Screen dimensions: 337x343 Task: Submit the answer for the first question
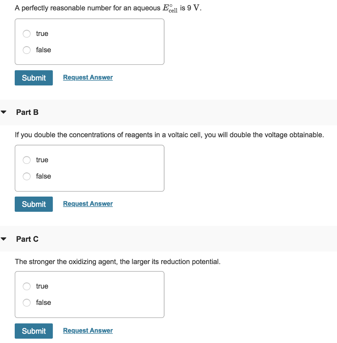33,78
